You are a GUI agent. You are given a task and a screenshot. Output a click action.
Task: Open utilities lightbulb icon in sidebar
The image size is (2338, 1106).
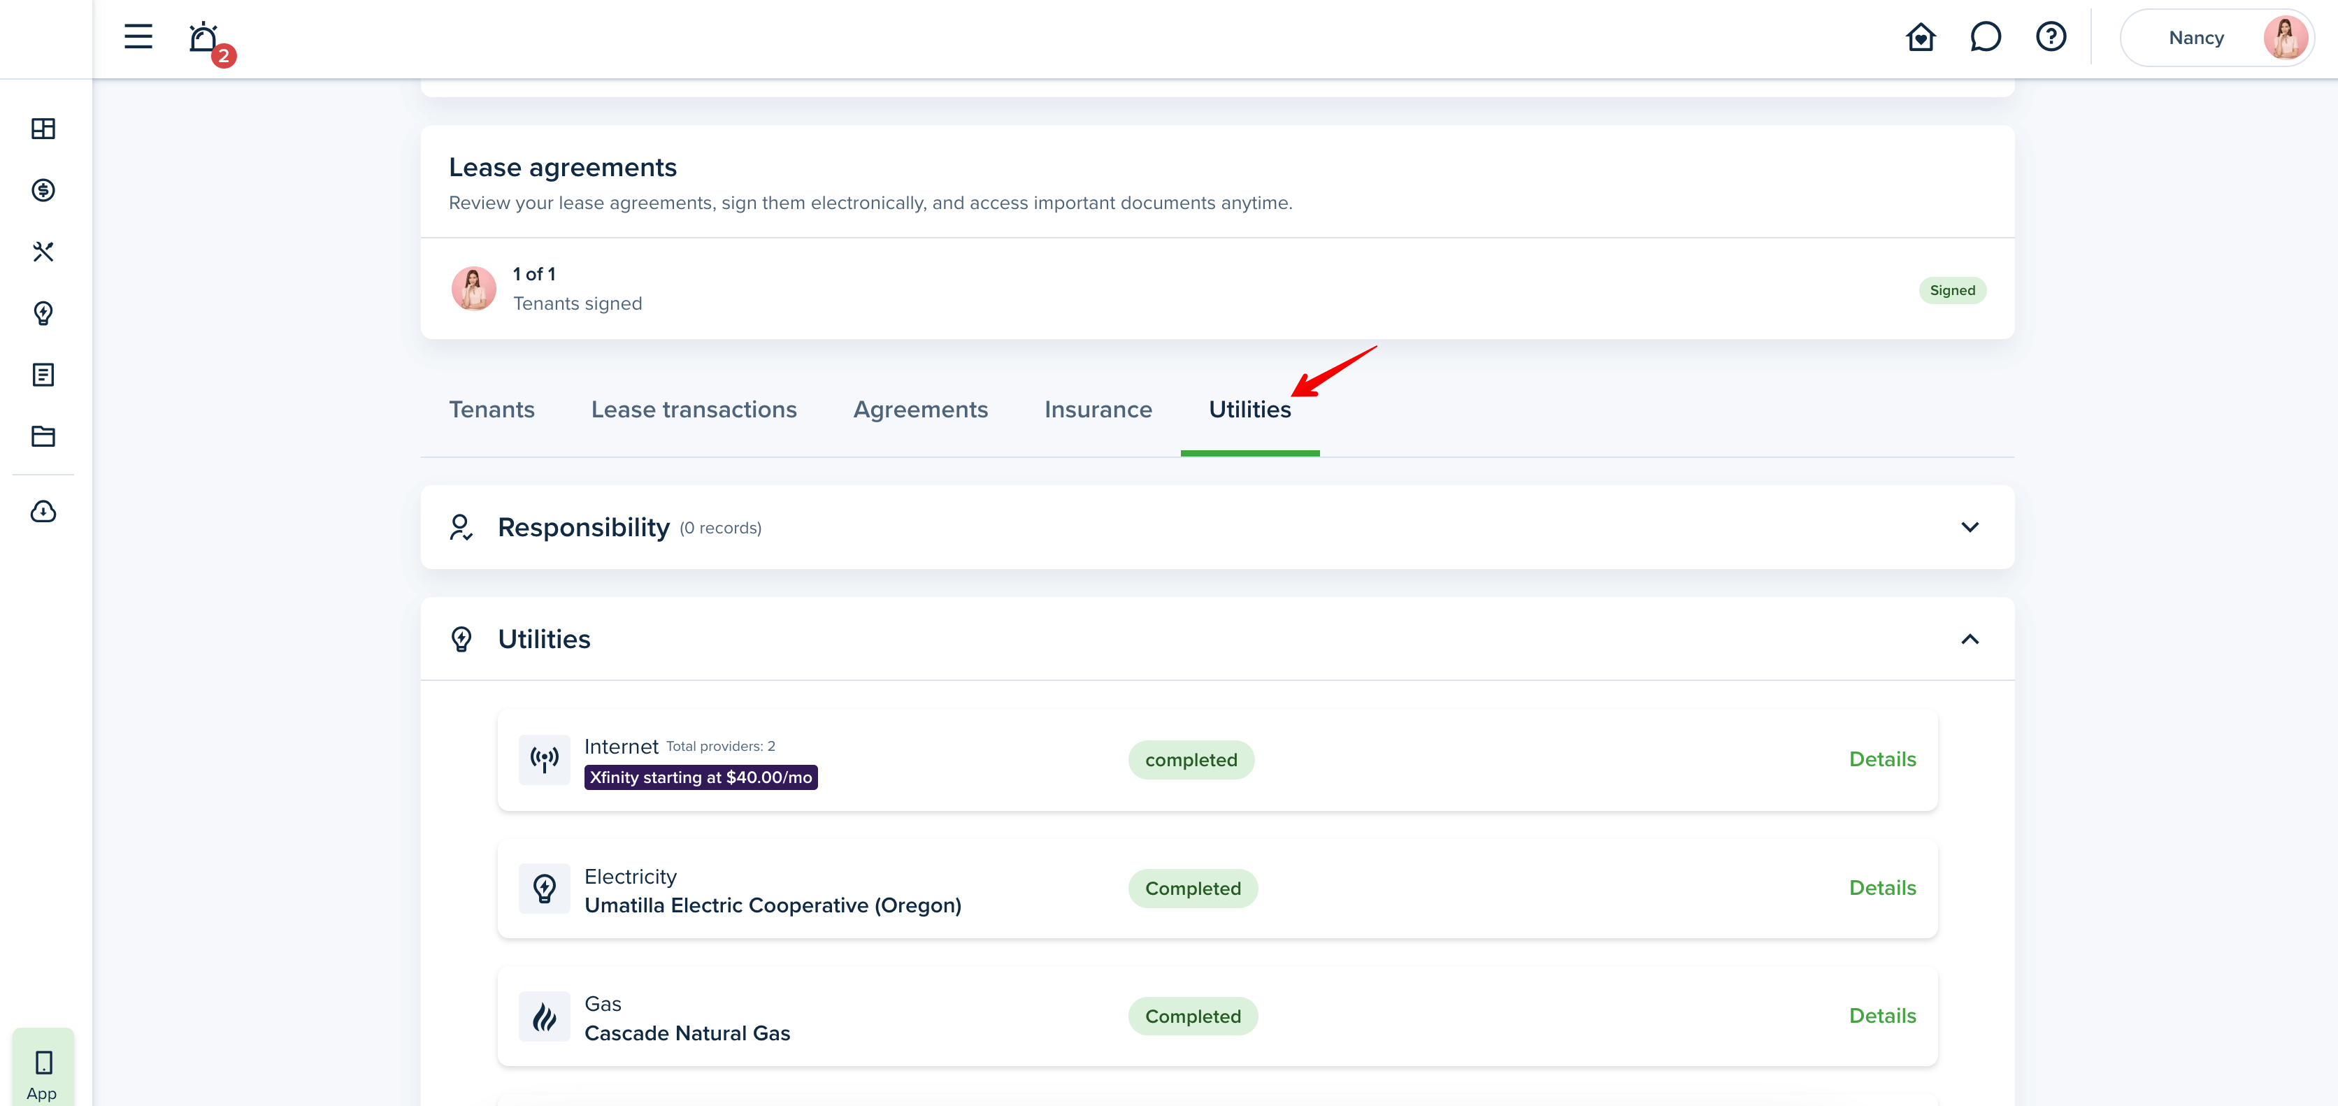pos(43,314)
